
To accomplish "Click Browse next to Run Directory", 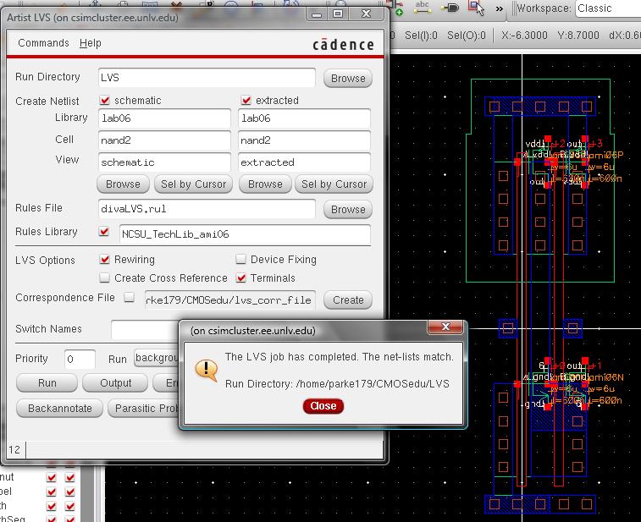I will tap(348, 78).
